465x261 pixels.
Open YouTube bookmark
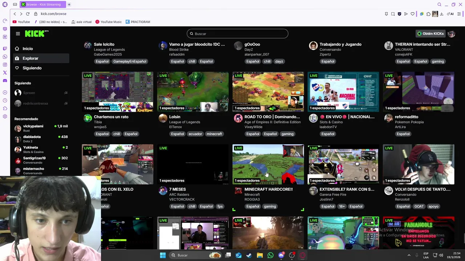point(21,22)
